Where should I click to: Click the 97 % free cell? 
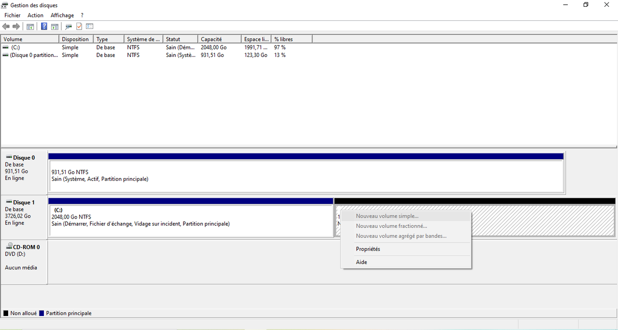tap(280, 48)
